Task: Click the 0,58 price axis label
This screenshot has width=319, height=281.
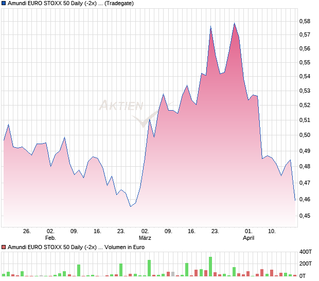Action: pos(305,21)
